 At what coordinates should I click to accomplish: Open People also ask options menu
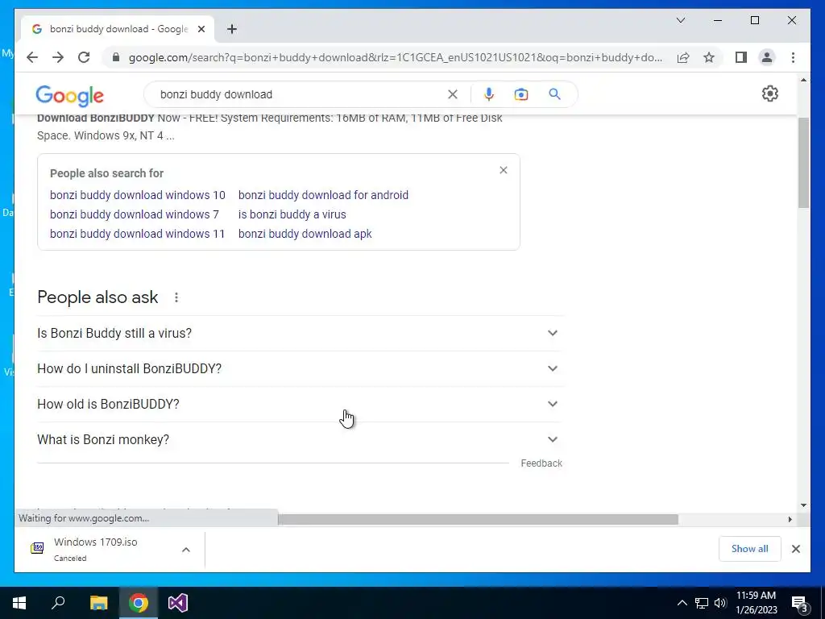point(176,297)
